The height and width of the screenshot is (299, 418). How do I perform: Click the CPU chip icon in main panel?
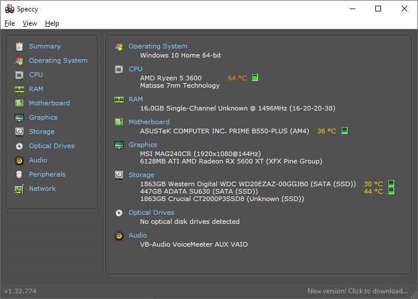(119, 69)
